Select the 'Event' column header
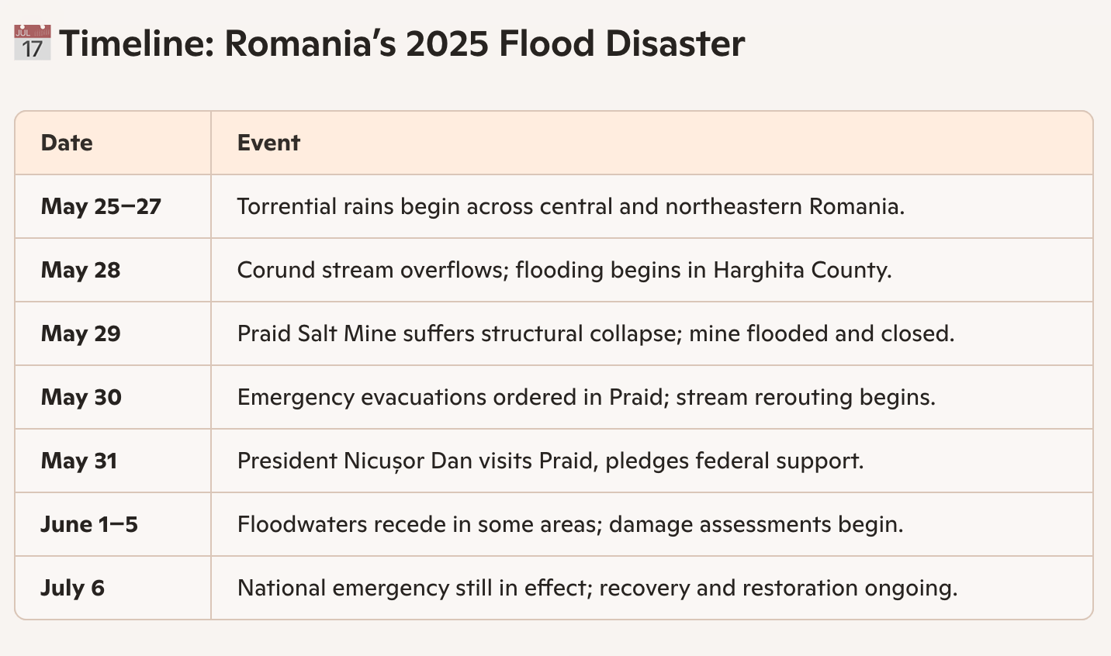This screenshot has height=656, width=1111. 268,143
